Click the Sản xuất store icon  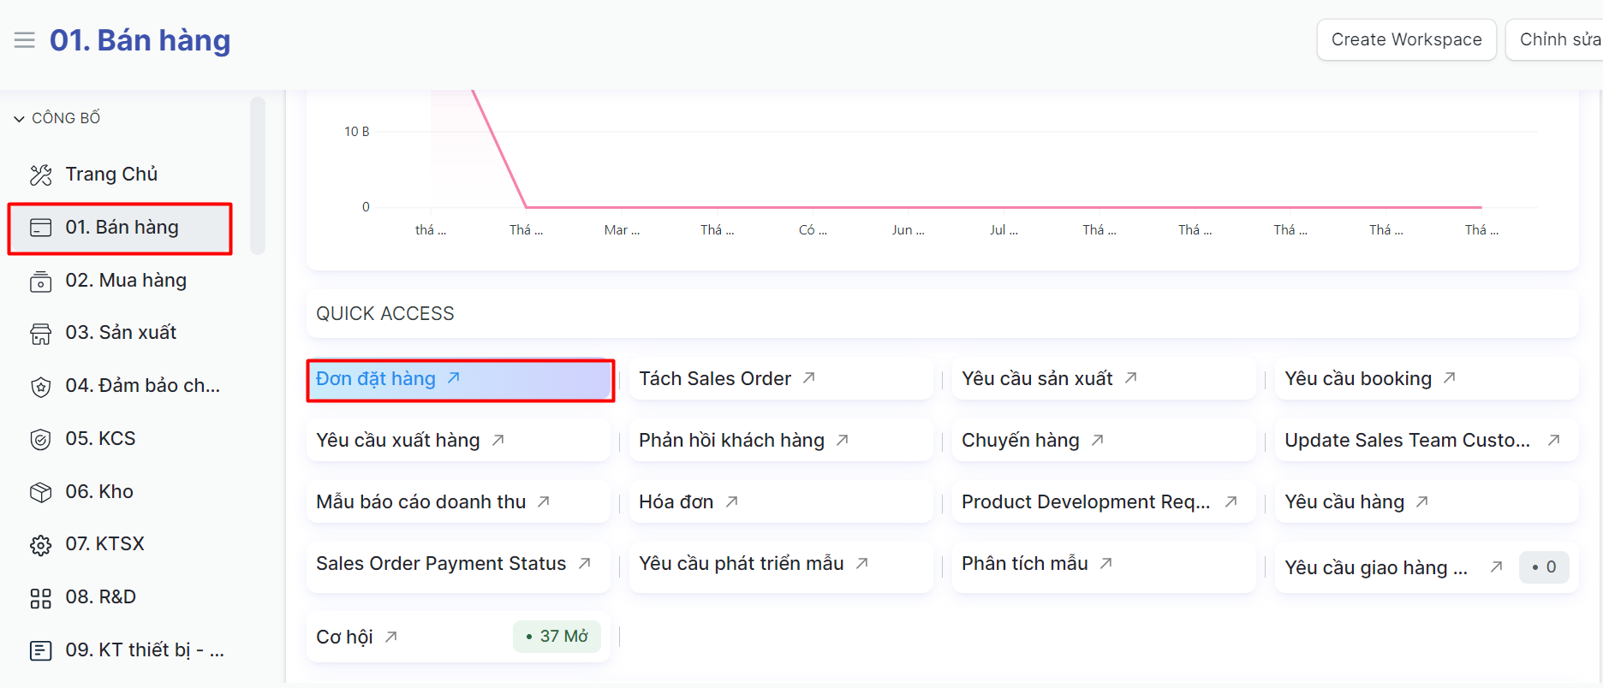tap(41, 334)
